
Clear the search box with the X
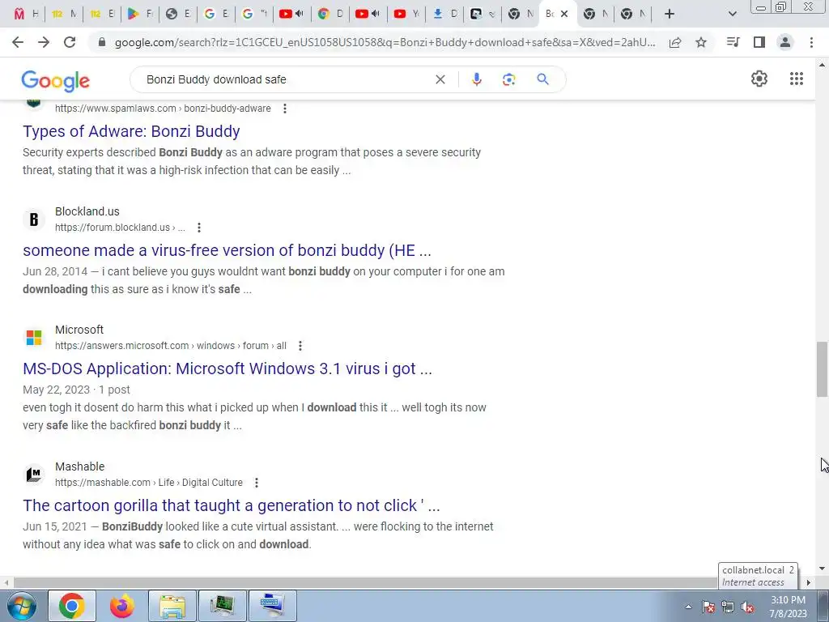[440, 79]
